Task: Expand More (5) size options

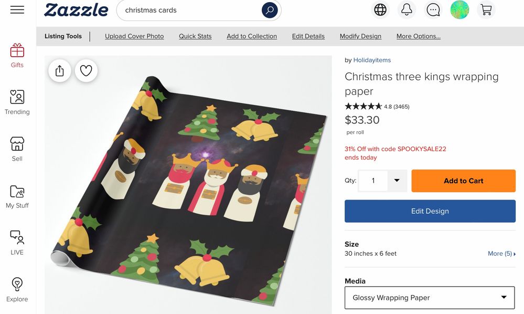Action: [x=501, y=254]
